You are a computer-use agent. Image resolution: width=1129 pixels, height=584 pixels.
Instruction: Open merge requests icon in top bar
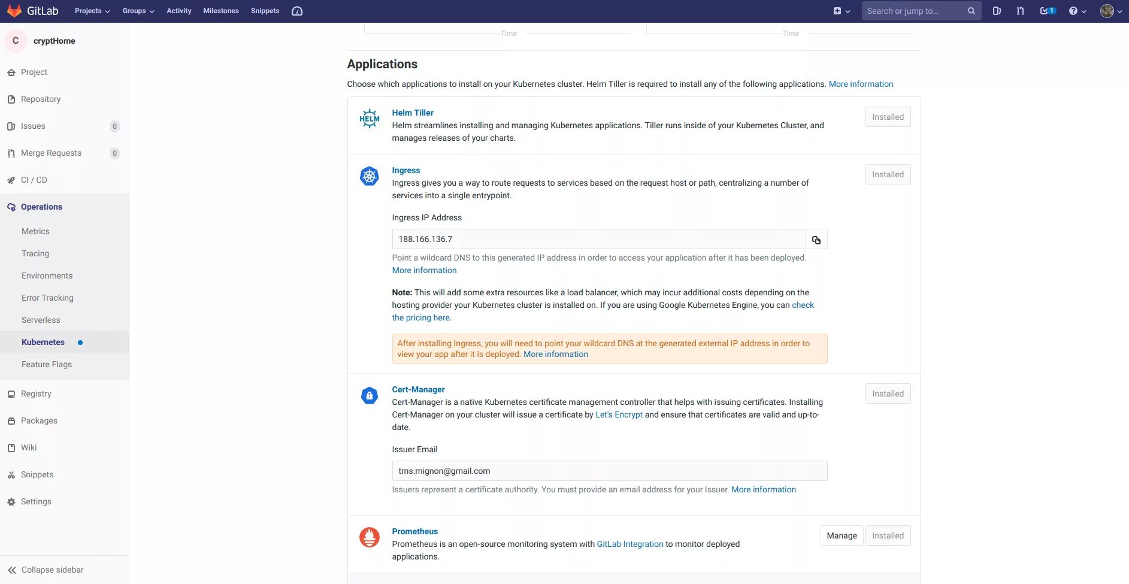[1021, 11]
